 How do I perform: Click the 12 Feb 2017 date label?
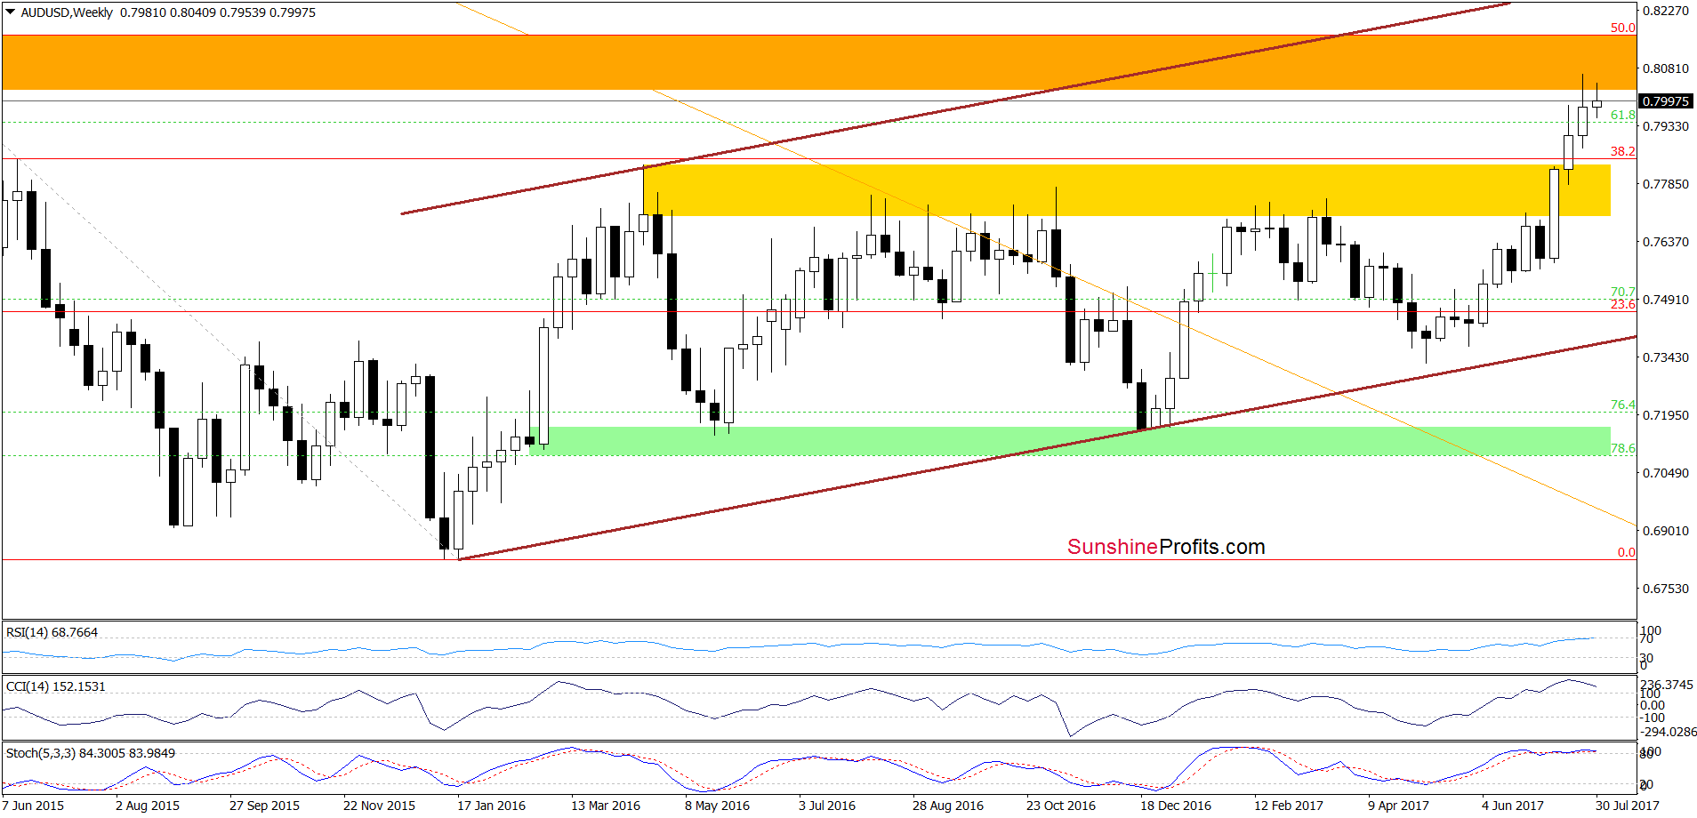pyautogui.click(x=1289, y=806)
